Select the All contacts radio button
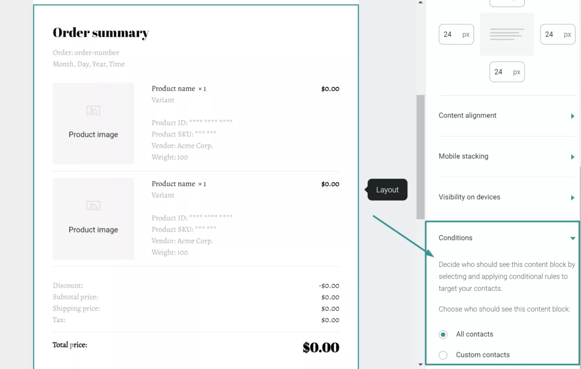The image size is (581, 369). [x=443, y=335]
